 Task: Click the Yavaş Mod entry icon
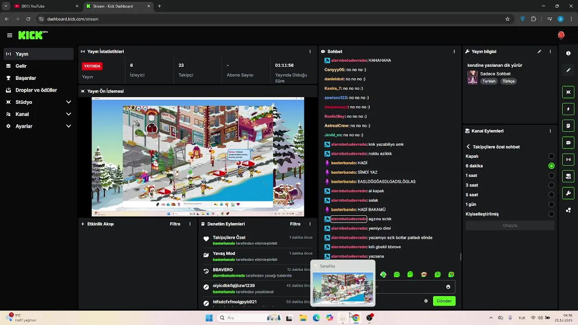click(x=206, y=255)
